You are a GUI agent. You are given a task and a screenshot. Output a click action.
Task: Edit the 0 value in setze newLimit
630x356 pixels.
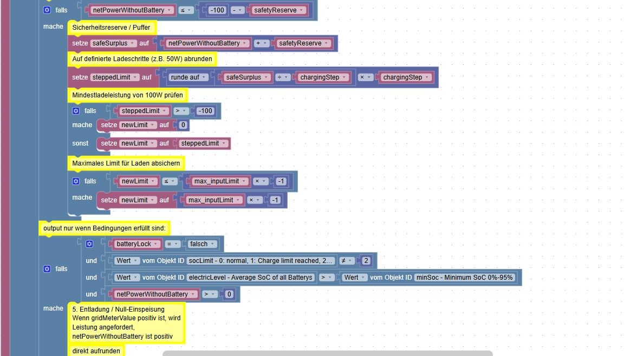183,125
